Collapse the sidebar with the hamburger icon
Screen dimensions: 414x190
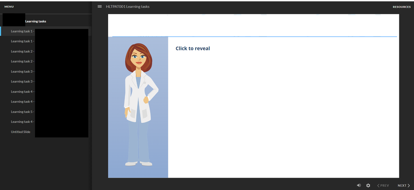(x=99, y=6)
